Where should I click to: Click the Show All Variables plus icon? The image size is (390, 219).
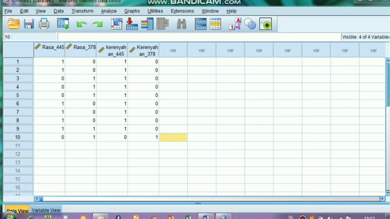coord(266,24)
